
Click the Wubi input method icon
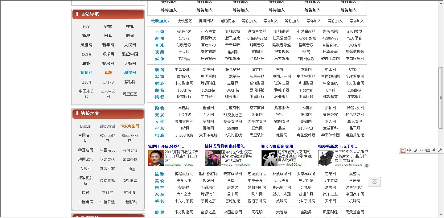pyautogui.click(x=403, y=150)
